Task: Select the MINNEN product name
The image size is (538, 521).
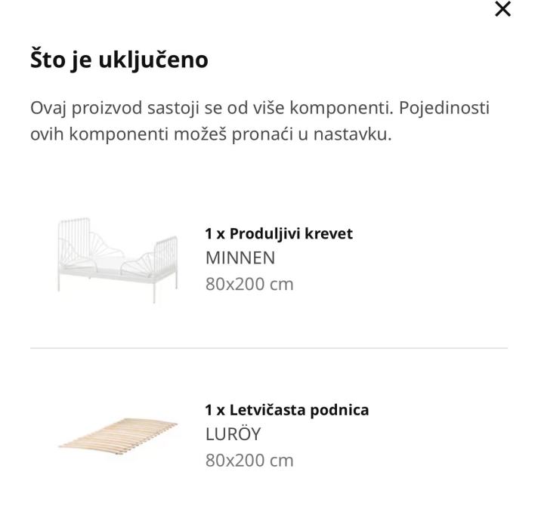Action: pos(240,258)
